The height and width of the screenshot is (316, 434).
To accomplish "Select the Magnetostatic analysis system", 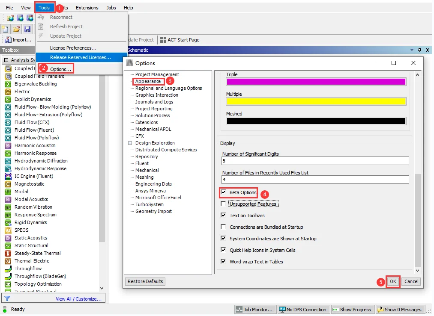I will [x=29, y=184].
